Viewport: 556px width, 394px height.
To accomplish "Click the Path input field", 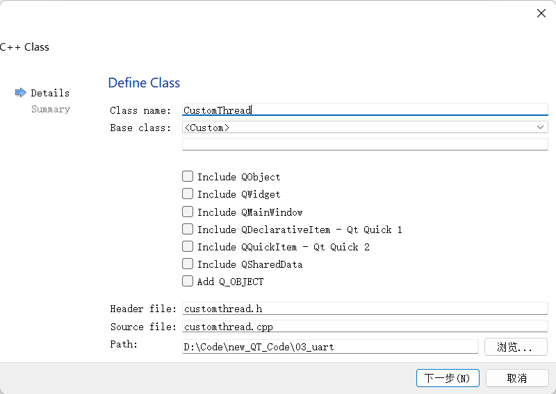I will click(x=330, y=347).
